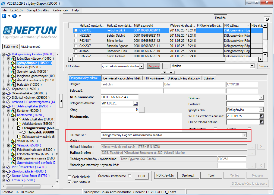This screenshot has height=195, width=274.
Task: Switch to FIR konténerek tab
Action: (155, 78)
